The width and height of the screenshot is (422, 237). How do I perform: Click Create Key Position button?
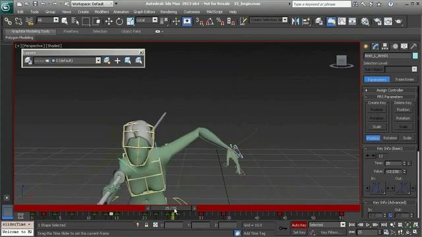point(377,110)
